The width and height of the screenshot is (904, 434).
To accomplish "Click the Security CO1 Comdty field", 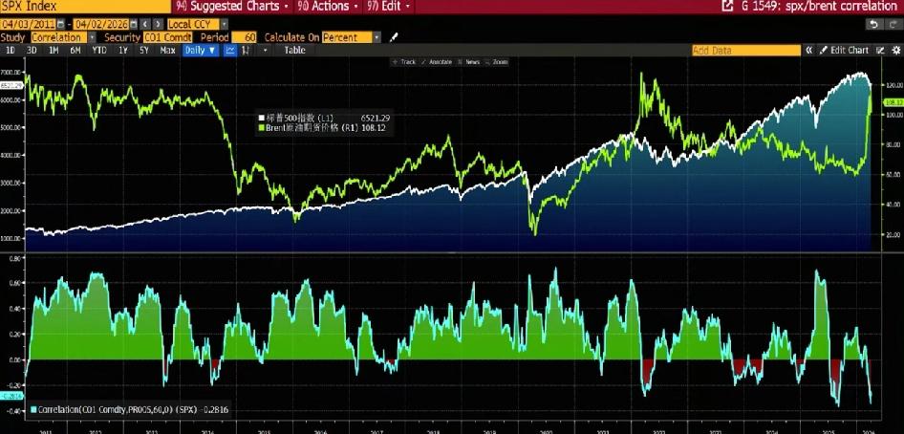I will click(167, 37).
